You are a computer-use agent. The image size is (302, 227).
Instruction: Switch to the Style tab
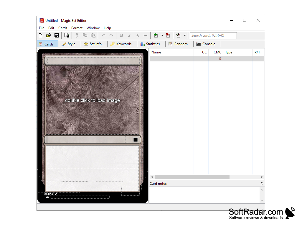[69, 44]
